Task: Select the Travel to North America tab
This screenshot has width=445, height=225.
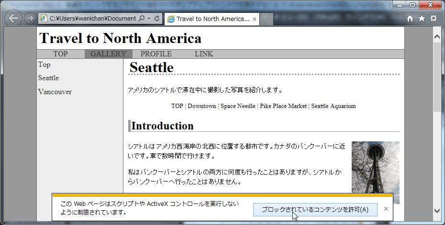Action: tap(211, 19)
